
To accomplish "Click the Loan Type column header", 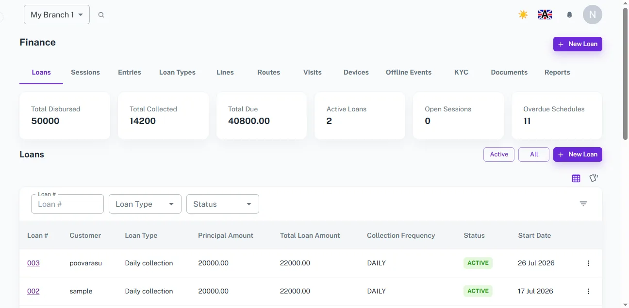I will (x=141, y=235).
